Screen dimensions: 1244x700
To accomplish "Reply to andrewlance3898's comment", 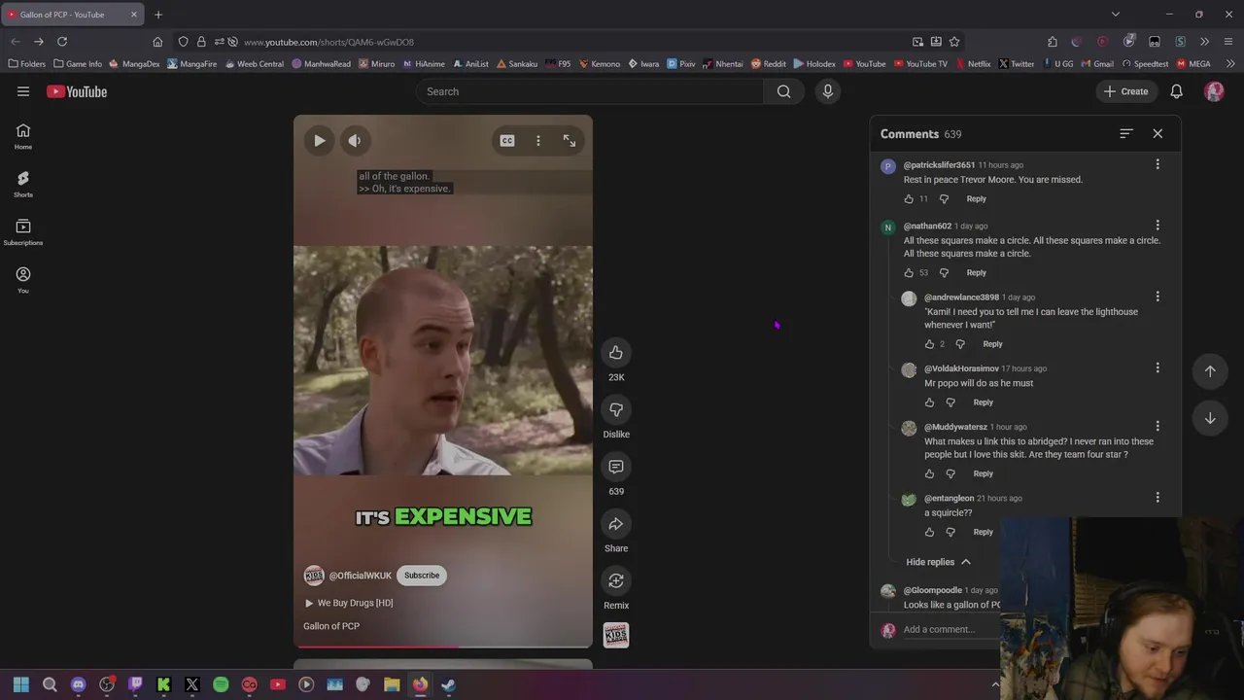I will 992,344.
